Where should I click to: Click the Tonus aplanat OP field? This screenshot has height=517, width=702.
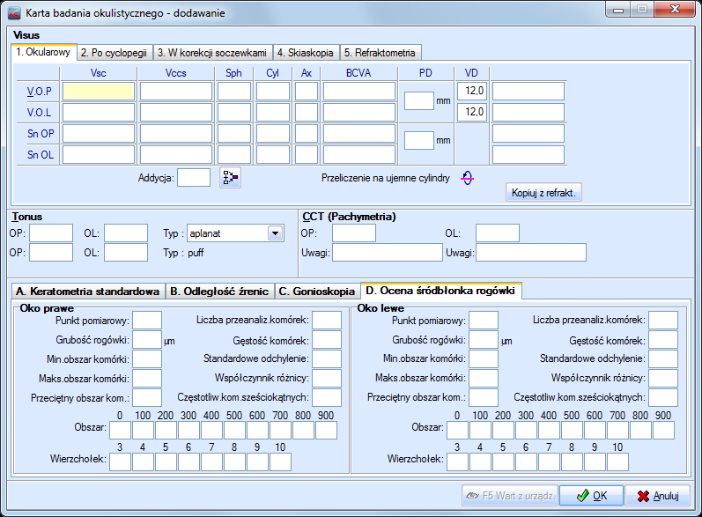click(51, 233)
